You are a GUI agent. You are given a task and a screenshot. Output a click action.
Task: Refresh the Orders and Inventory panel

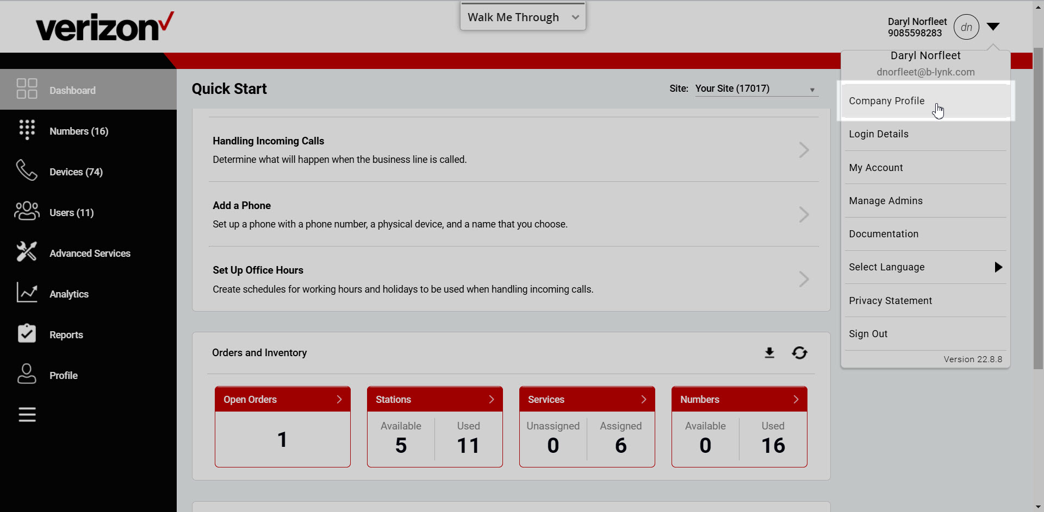[799, 353]
